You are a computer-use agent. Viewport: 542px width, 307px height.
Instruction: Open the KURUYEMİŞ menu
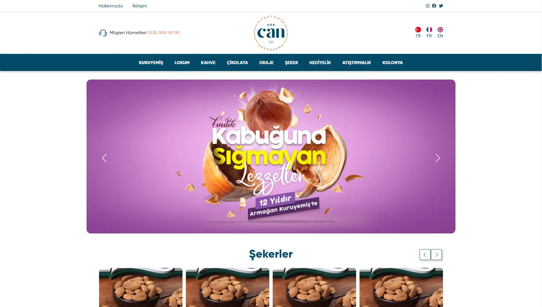tap(151, 62)
